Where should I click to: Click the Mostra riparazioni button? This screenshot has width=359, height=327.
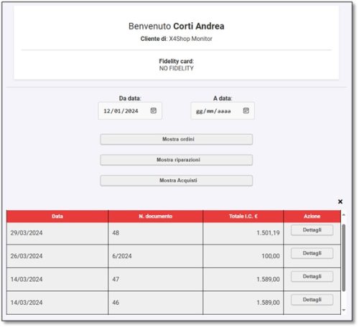[x=177, y=160]
